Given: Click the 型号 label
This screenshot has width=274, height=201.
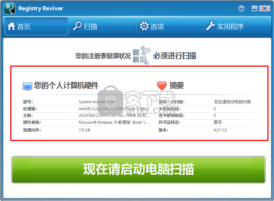Looking at the screenshot, I should pyautogui.click(x=28, y=102).
